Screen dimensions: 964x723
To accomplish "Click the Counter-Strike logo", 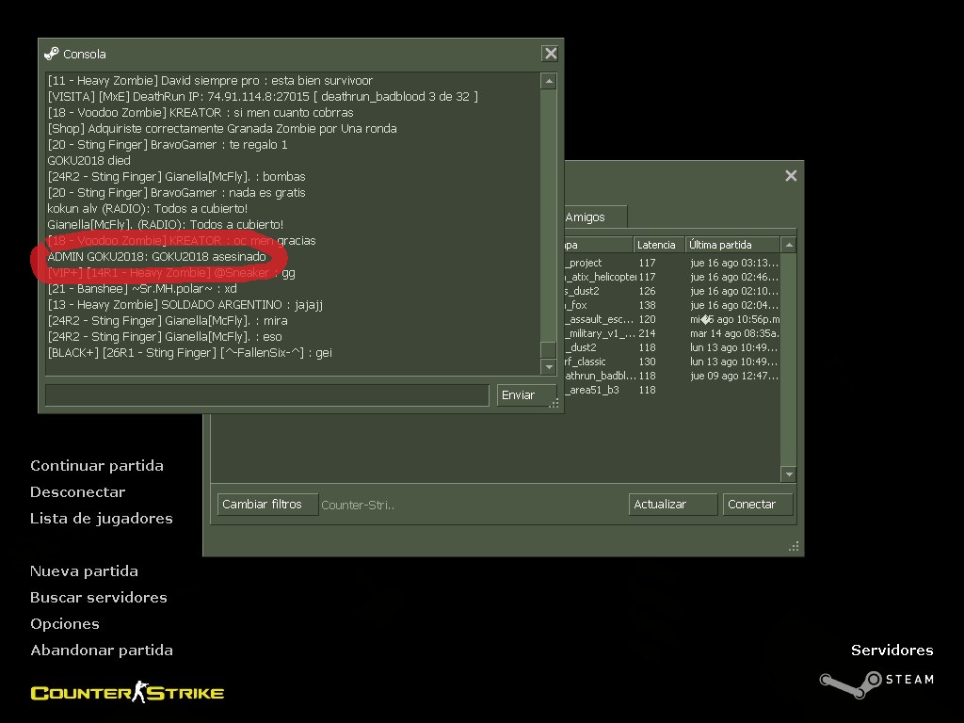I will point(127,692).
